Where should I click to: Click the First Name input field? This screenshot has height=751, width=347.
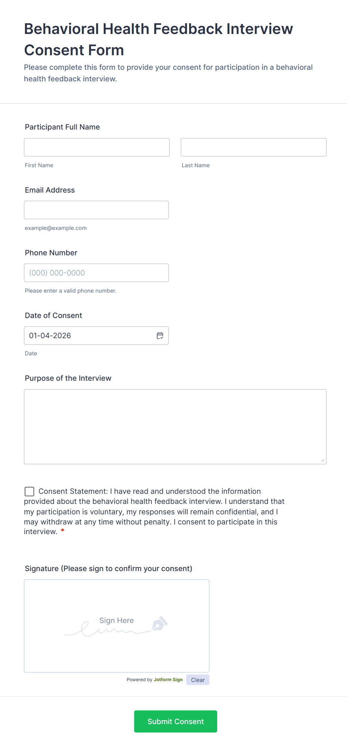coord(97,147)
